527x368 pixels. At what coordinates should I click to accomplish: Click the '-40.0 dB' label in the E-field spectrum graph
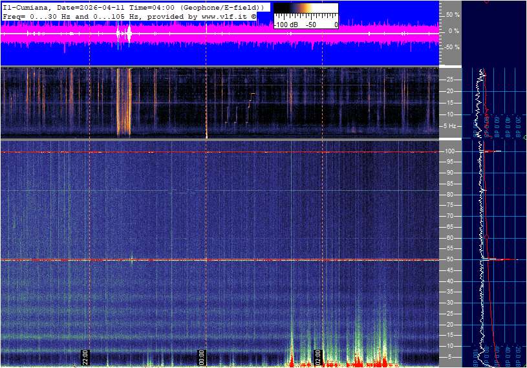(508, 356)
